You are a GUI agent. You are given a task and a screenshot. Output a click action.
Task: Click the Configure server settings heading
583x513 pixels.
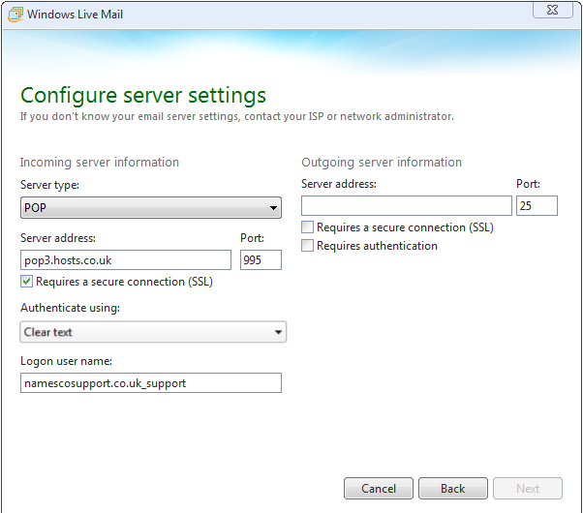[x=143, y=95]
